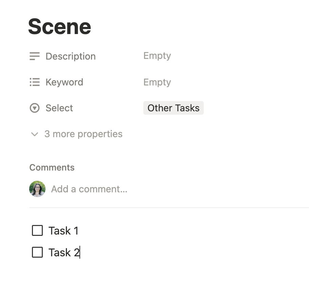Viewport: 309px width, 290px height.
Task: Check the Task 1 checkbox
Action: [x=37, y=230]
